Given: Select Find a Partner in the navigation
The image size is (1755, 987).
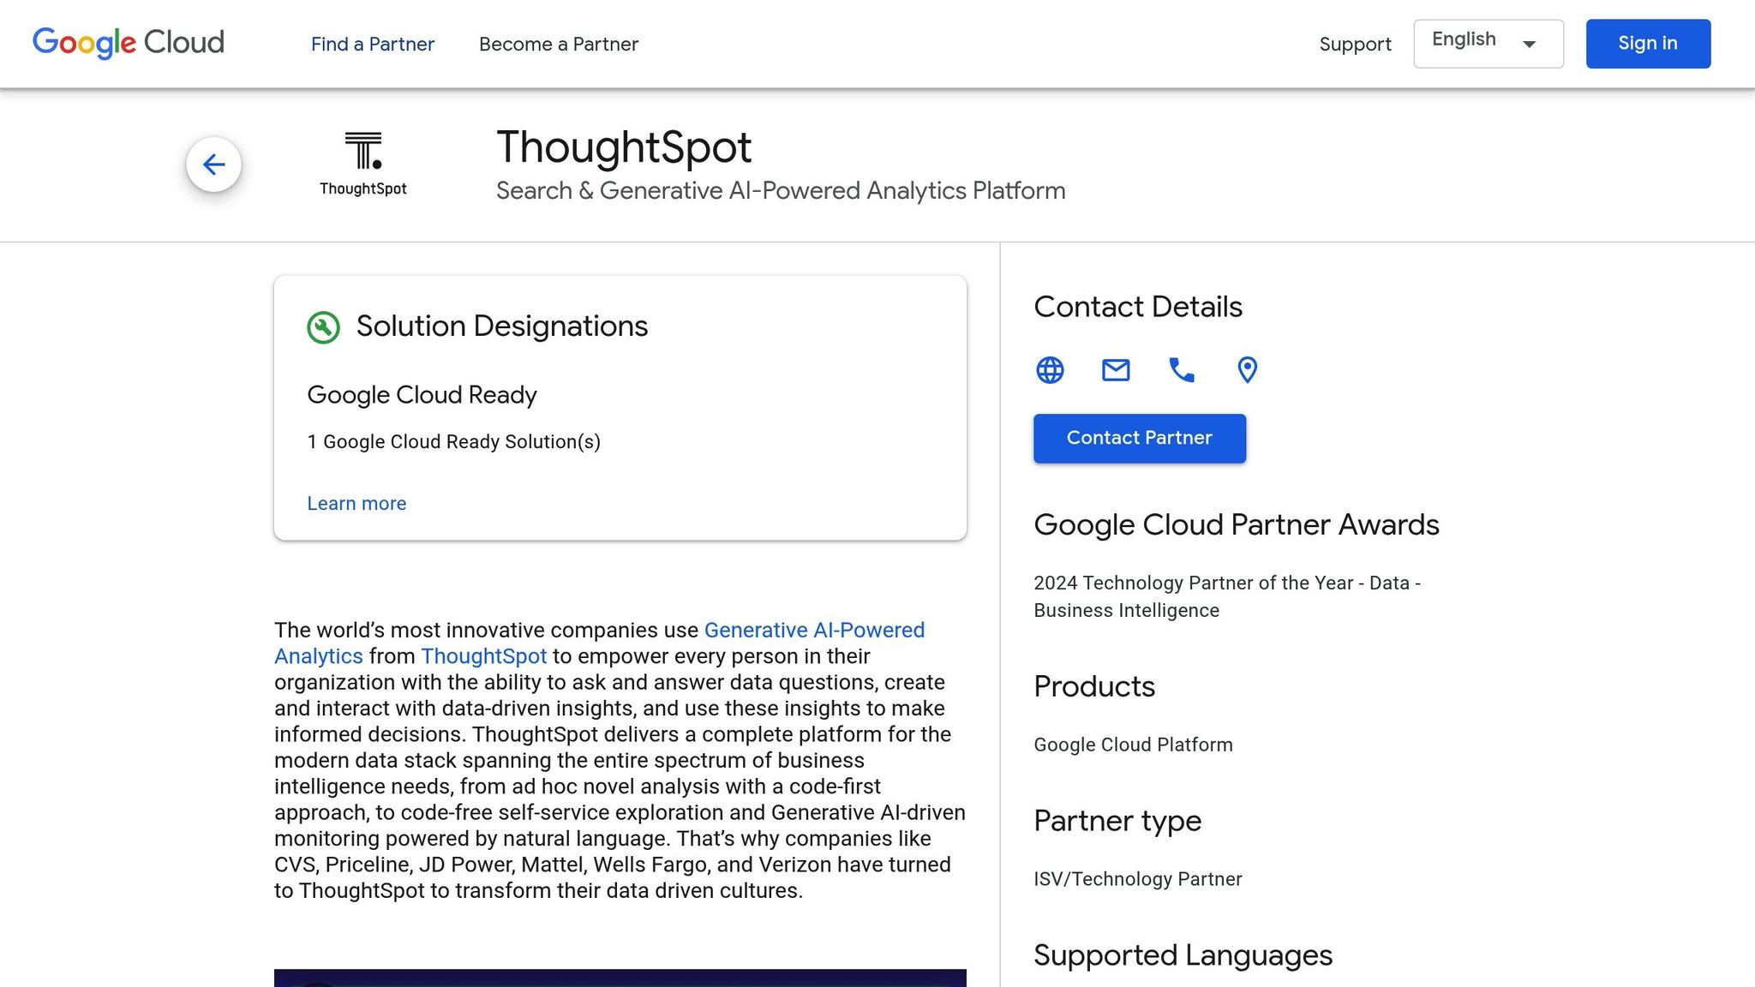Looking at the screenshot, I should click(372, 44).
